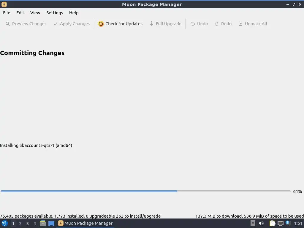Click the Installing libaccounts-qt5-1 status text

(x=36, y=145)
